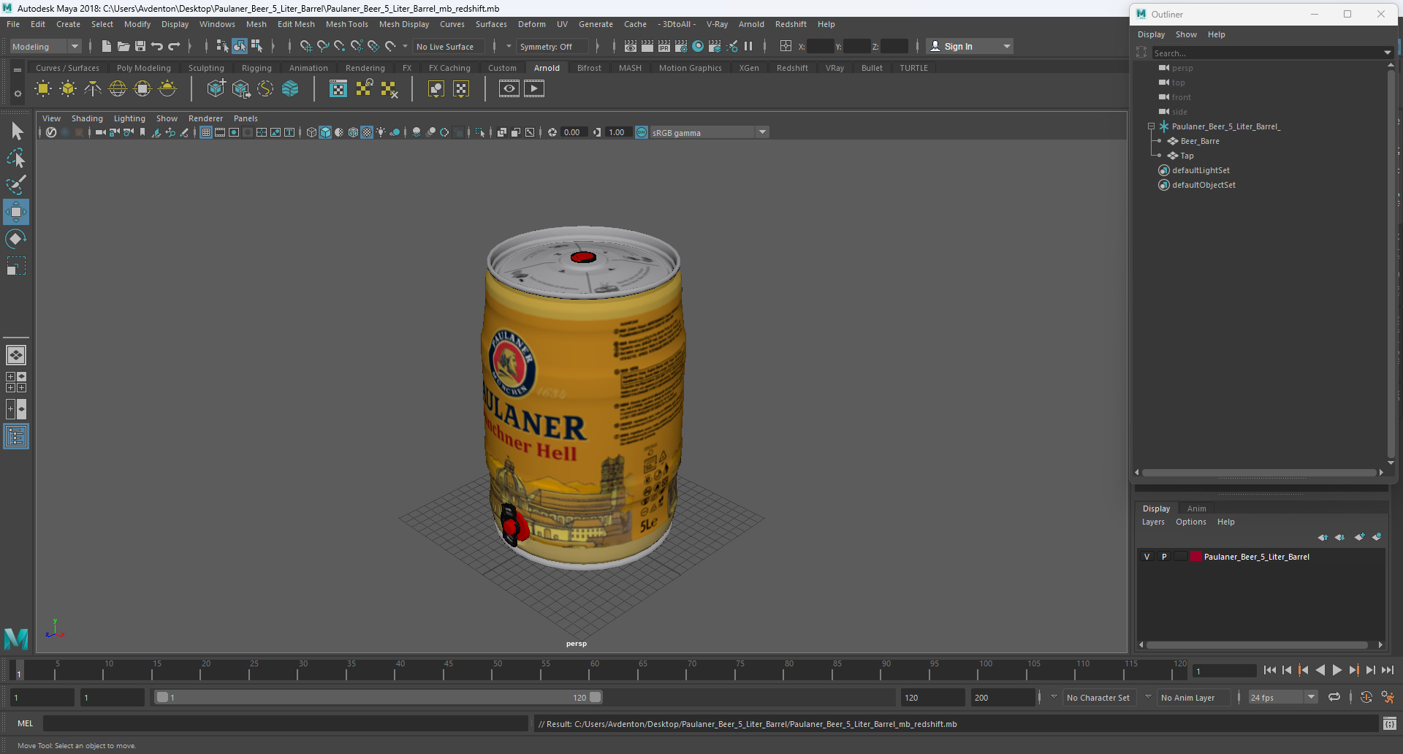
Task: Toggle textured display in viewport
Action: click(368, 132)
